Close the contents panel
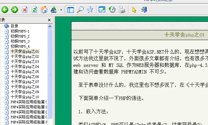Viewport: 208px width, 125px height. [x=49, y=20]
